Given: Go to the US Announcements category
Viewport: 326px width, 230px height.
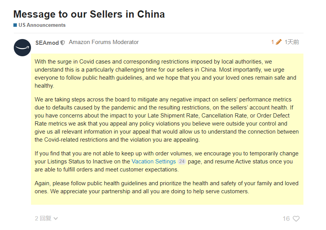Looking at the screenshot, I should pyautogui.click(x=42, y=25).
